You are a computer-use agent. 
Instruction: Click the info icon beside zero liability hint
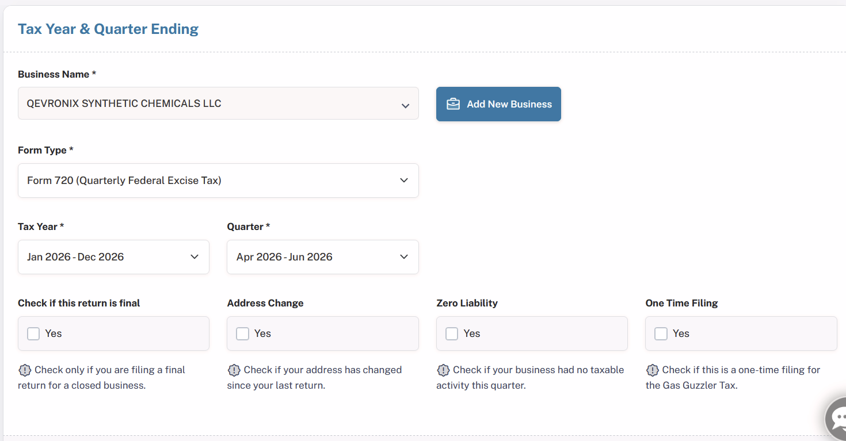point(443,370)
